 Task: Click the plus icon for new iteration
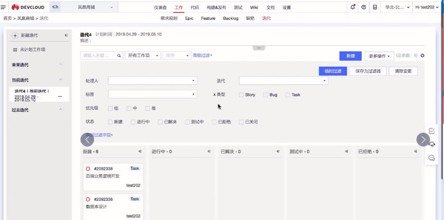click(15, 35)
